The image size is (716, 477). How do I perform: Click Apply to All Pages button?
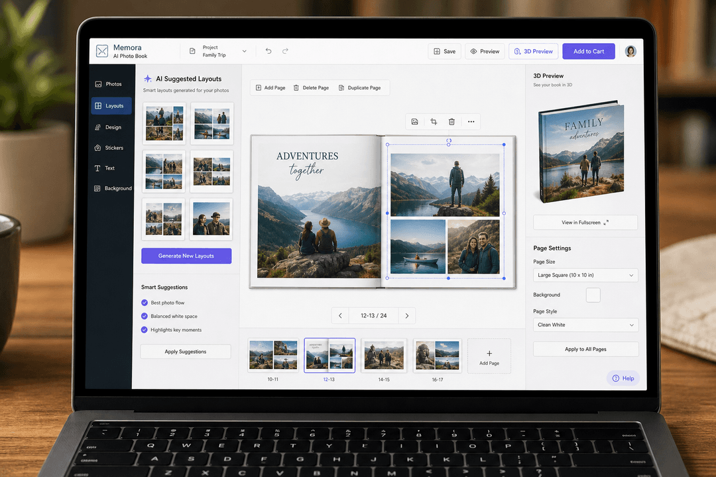tap(585, 349)
